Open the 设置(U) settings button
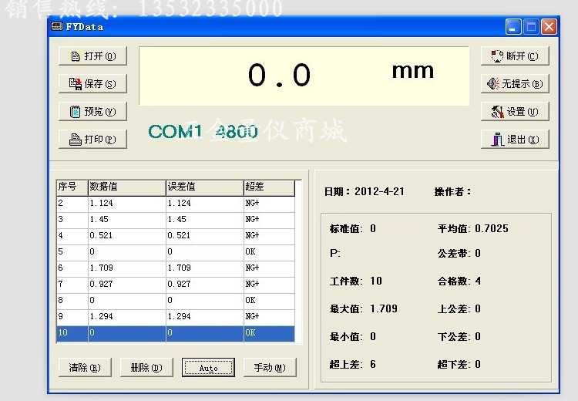This screenshot has width=578, height=401. coord(515,111)
